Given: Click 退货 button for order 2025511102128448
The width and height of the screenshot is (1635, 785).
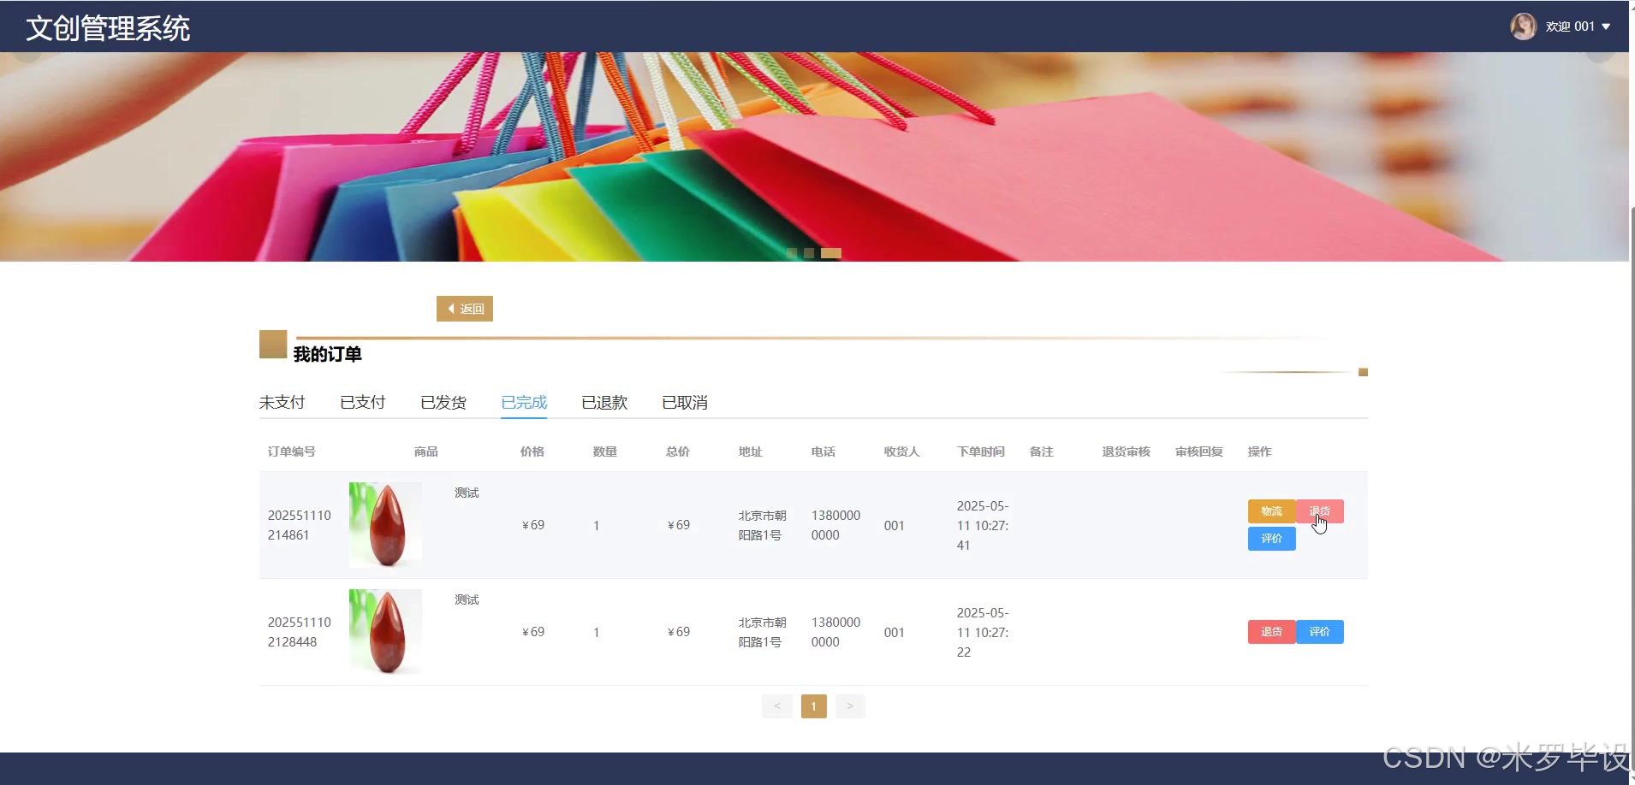Looking at the screenshot, I should pyautogui.click(x=1271, y=632).
